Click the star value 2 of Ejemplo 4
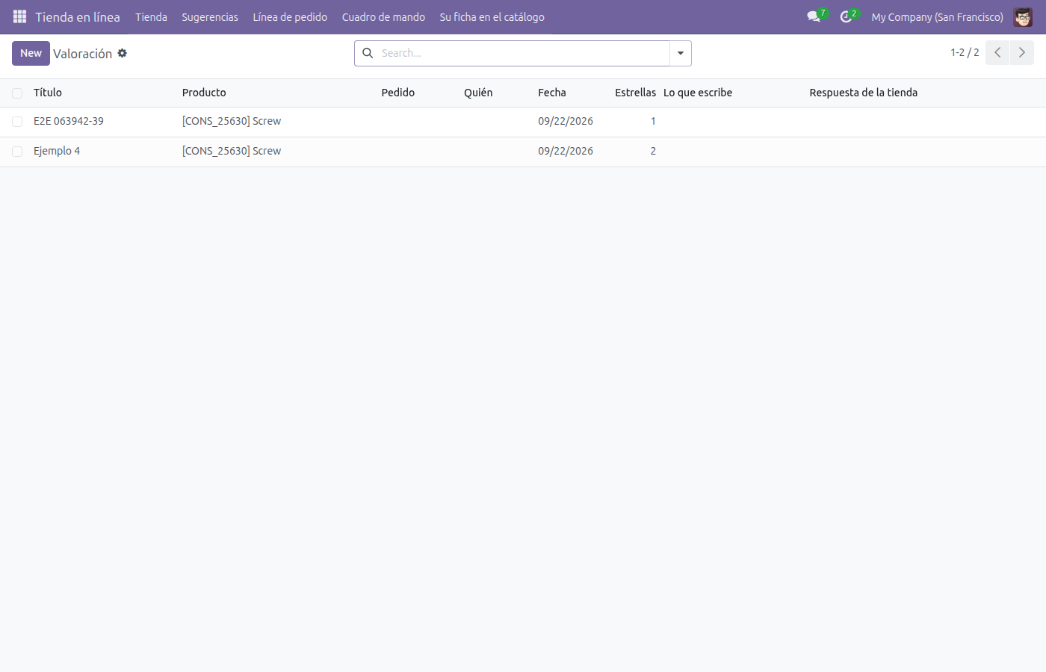 tap(653, 151)
